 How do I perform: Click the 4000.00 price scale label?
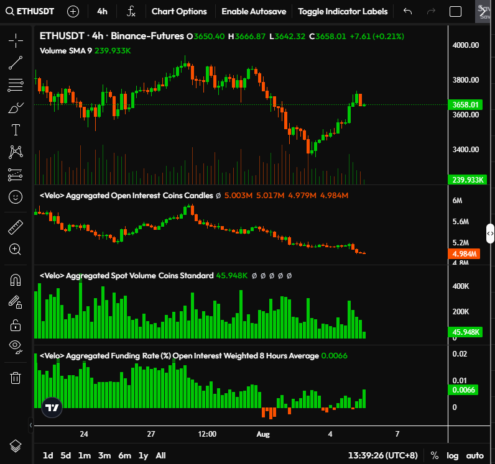[466, 45]
